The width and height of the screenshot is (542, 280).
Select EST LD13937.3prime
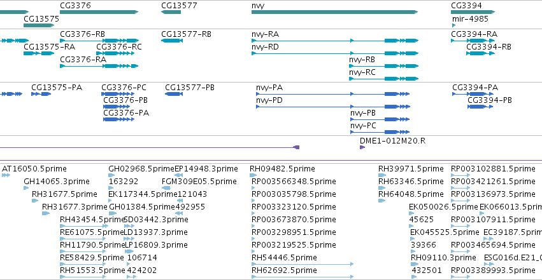156,232
